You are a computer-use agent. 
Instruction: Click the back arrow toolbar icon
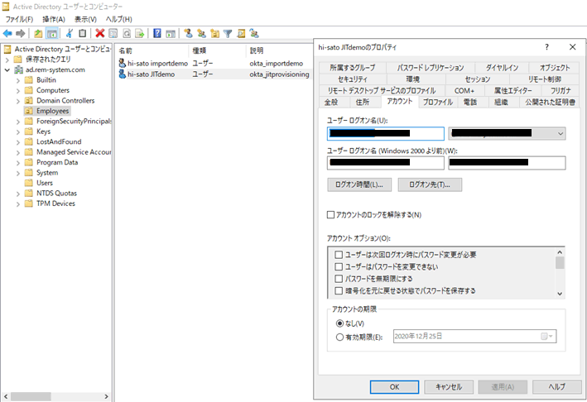click(7, 33)
